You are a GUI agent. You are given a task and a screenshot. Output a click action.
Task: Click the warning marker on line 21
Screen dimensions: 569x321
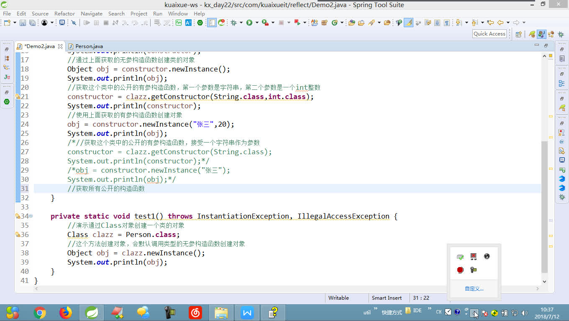coord(18,97)
